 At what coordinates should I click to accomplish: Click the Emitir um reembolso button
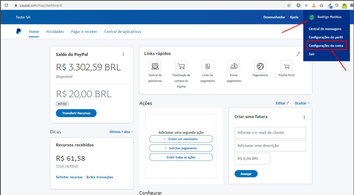181,139
